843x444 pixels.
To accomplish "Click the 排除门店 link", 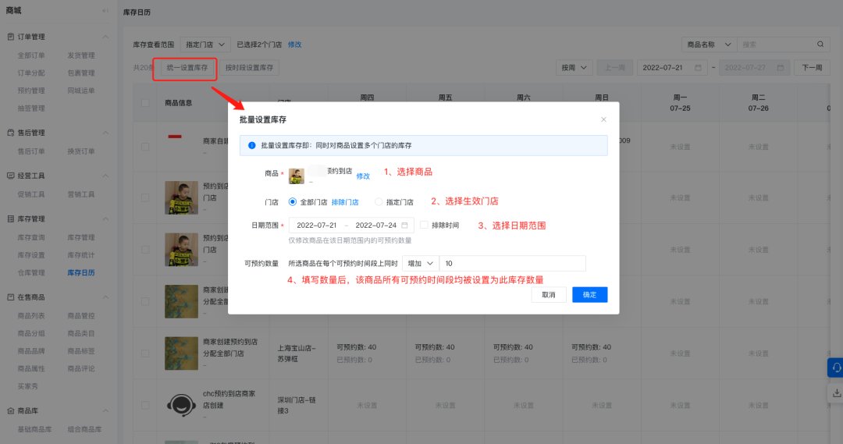I will pyautogui.click(x=345, y=202).
